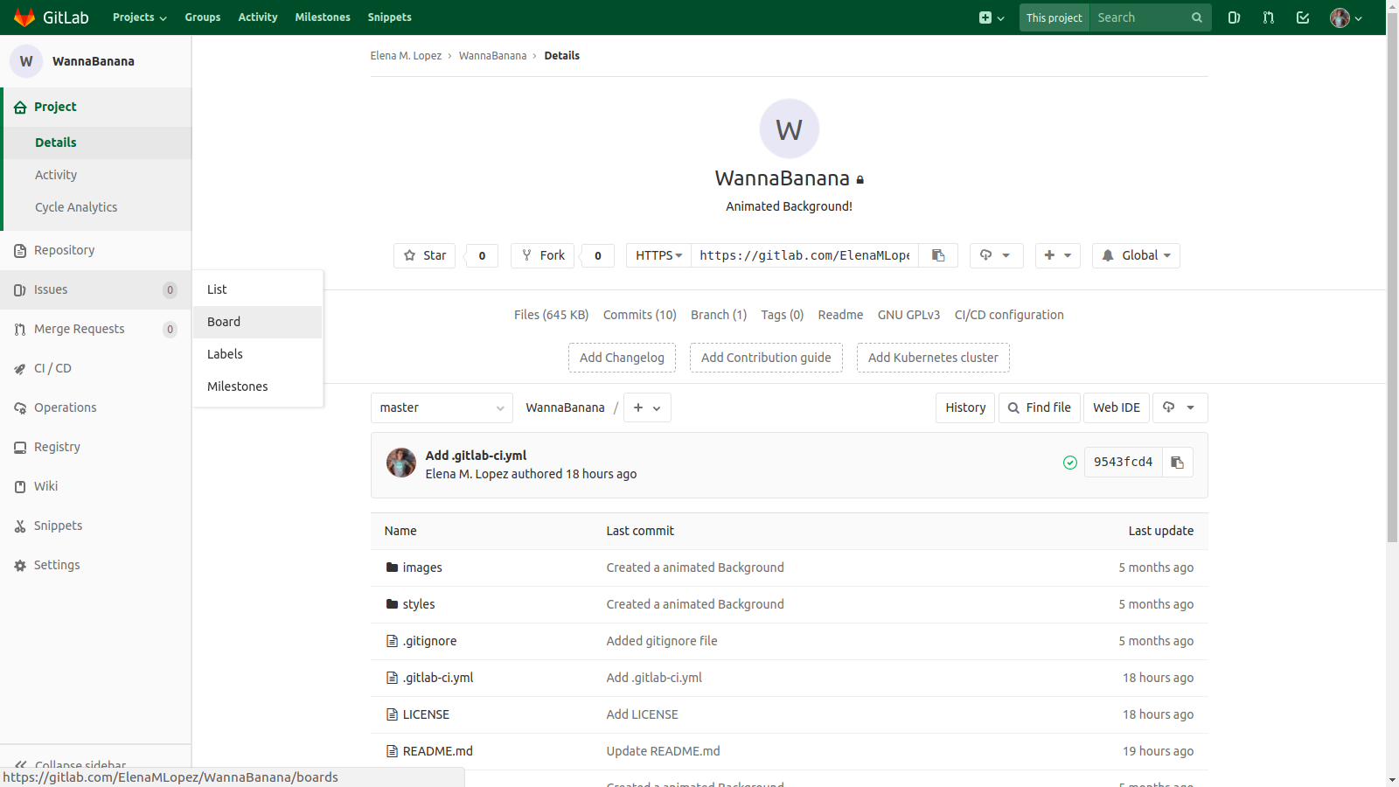Open the plus dropdown beside the notification button
This screenshot has height=787, width=1399.
[x=1058, y=255]
